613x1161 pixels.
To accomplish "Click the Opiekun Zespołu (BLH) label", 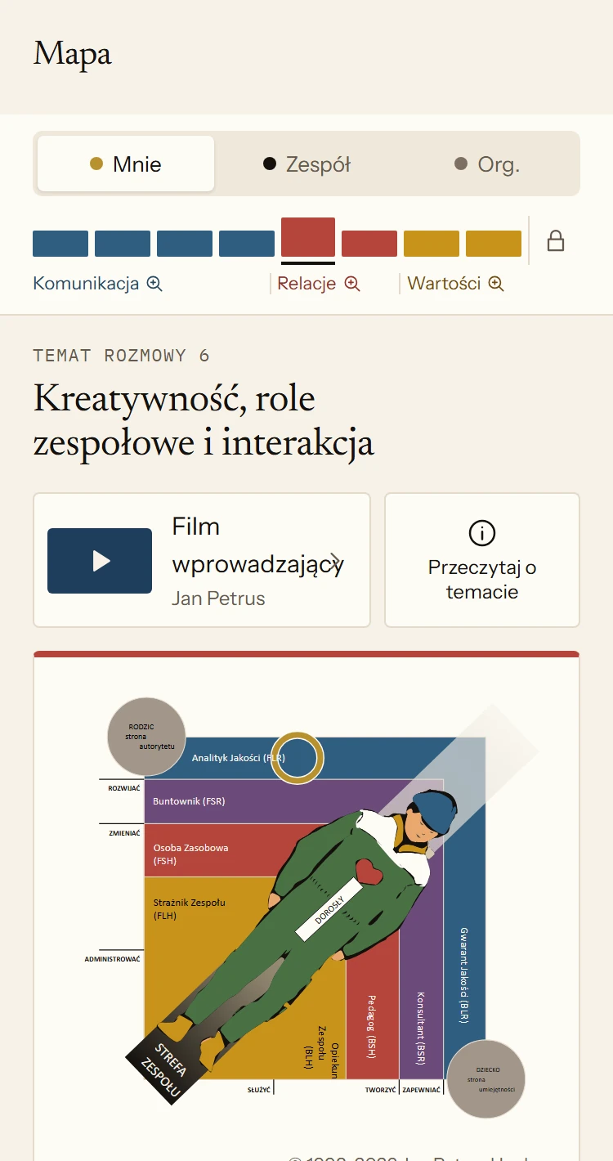I will [322, 1051].
